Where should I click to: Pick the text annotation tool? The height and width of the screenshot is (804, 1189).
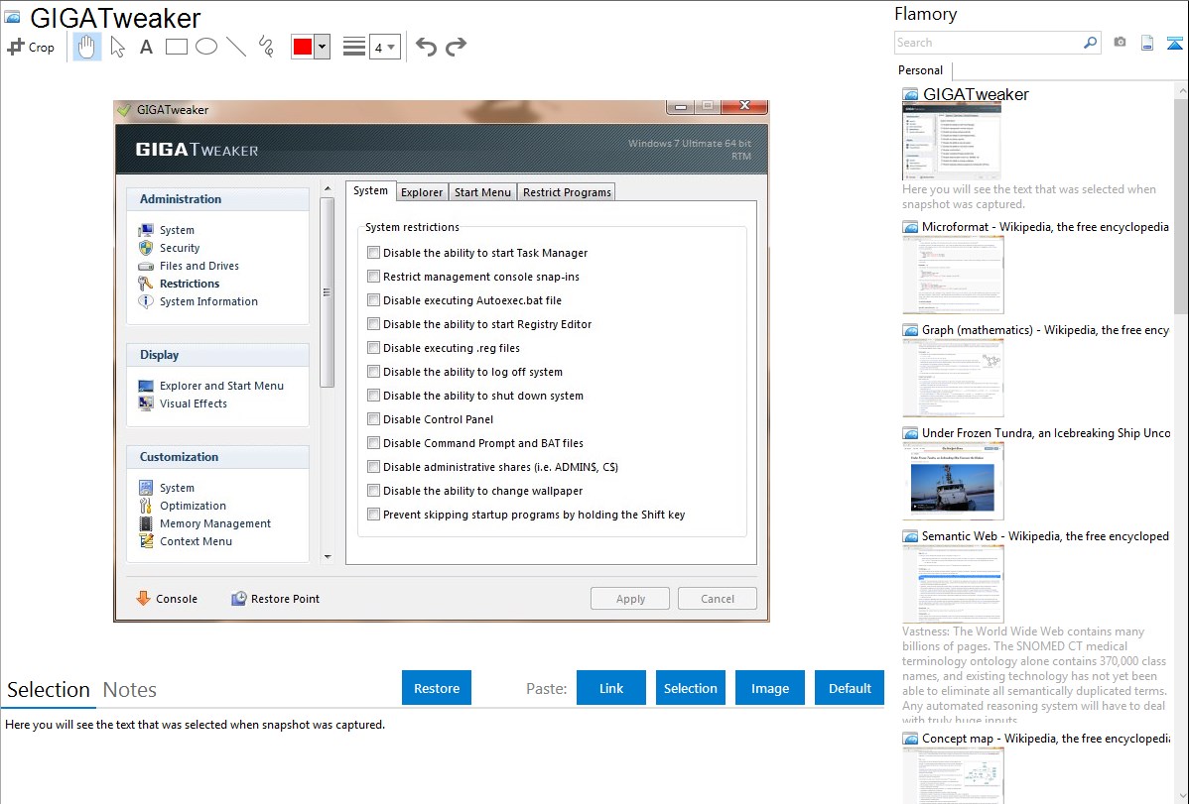click(146, 47)
